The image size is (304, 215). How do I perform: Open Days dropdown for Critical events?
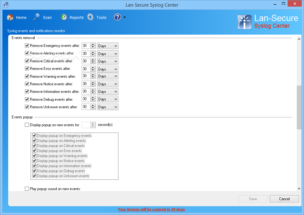coord(108,61)
